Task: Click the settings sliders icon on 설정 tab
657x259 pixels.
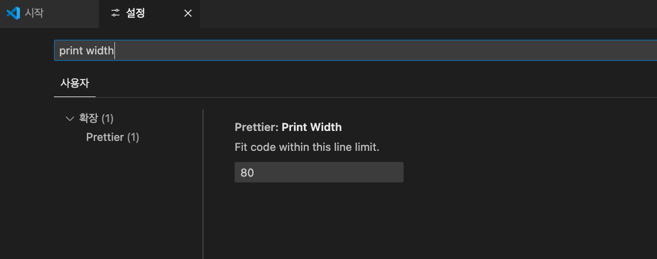Action: point(116,13)
